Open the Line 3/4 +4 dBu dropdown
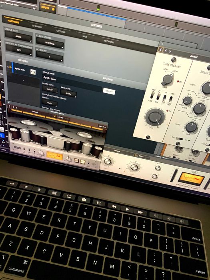This screenshot has height=280, width=210. coord(50,103)
